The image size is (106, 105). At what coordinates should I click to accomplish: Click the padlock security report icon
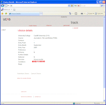72,6
